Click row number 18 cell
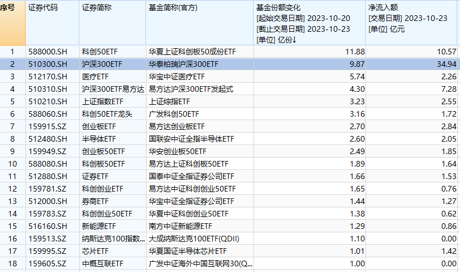The image size is (460, 272). (12, 263)
